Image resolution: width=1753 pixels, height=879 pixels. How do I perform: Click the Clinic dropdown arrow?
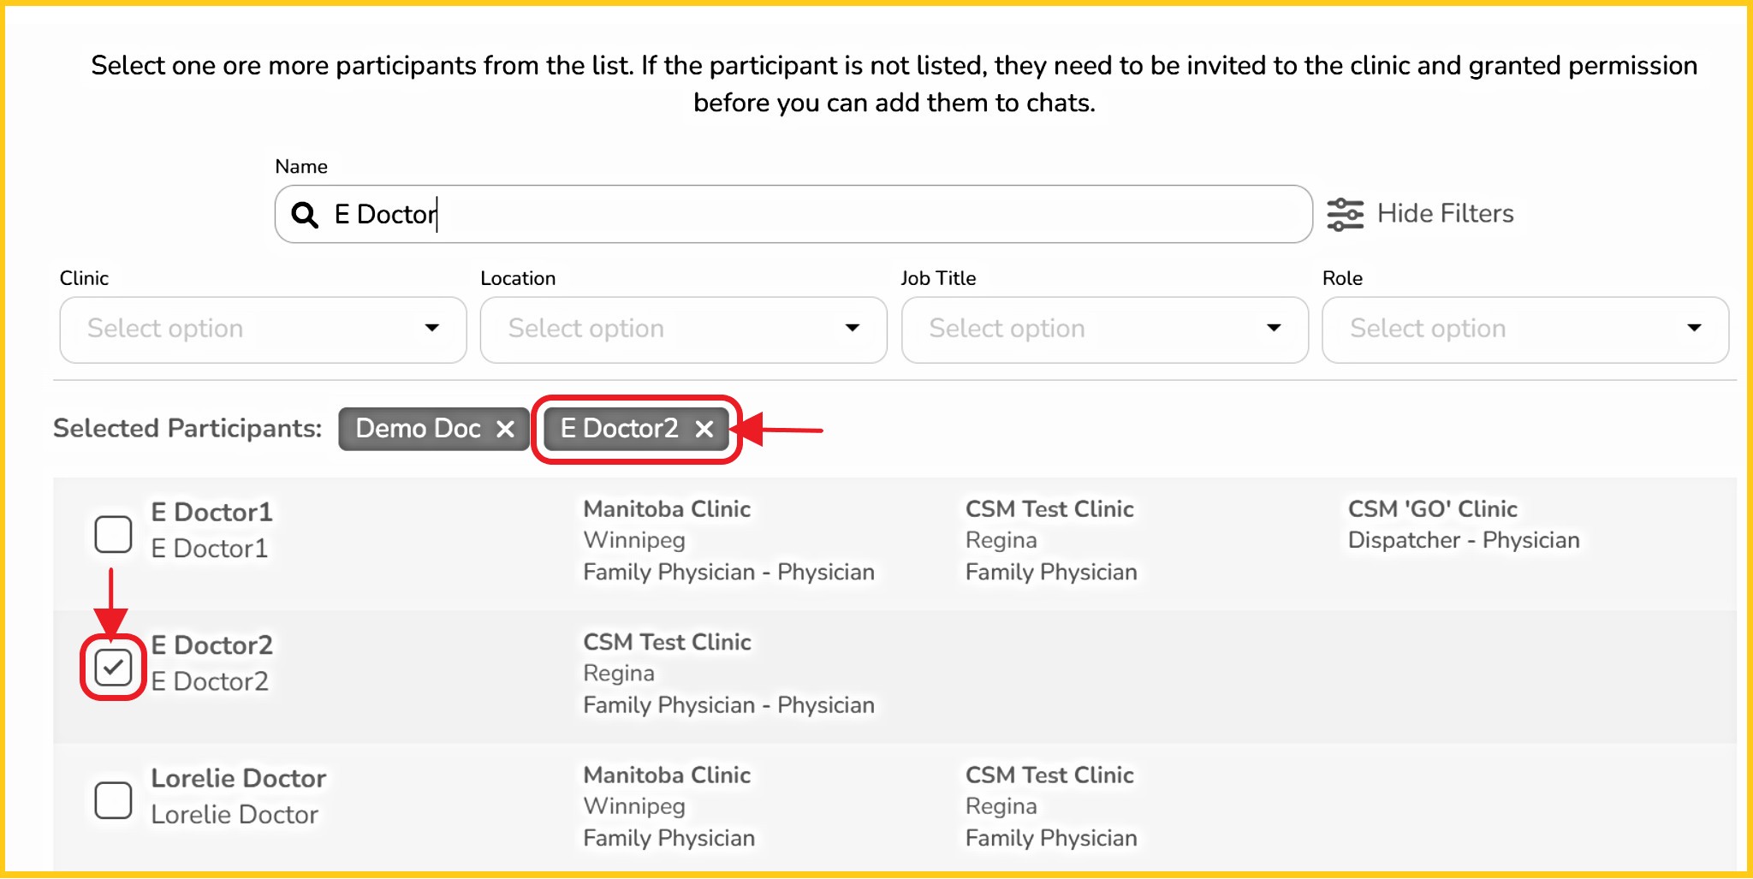(x=432, y=328)
